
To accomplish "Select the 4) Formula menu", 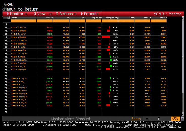I will [89, 14].
